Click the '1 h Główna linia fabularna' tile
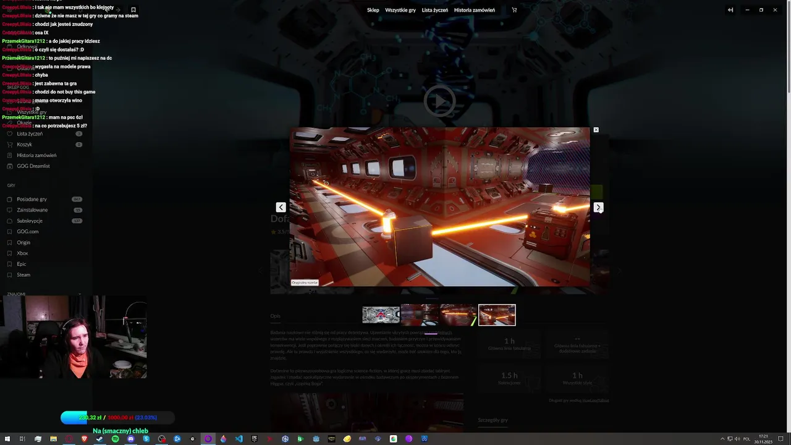This screenshot has width=791, height=445. (x=509, y=344)
